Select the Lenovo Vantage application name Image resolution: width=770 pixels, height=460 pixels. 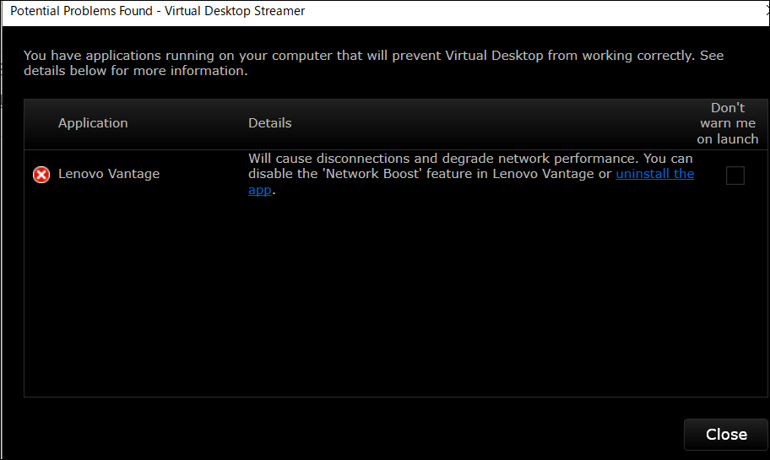[x=109, y=174]
